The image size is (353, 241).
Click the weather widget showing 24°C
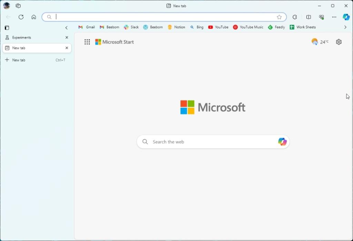coord(320,42)
